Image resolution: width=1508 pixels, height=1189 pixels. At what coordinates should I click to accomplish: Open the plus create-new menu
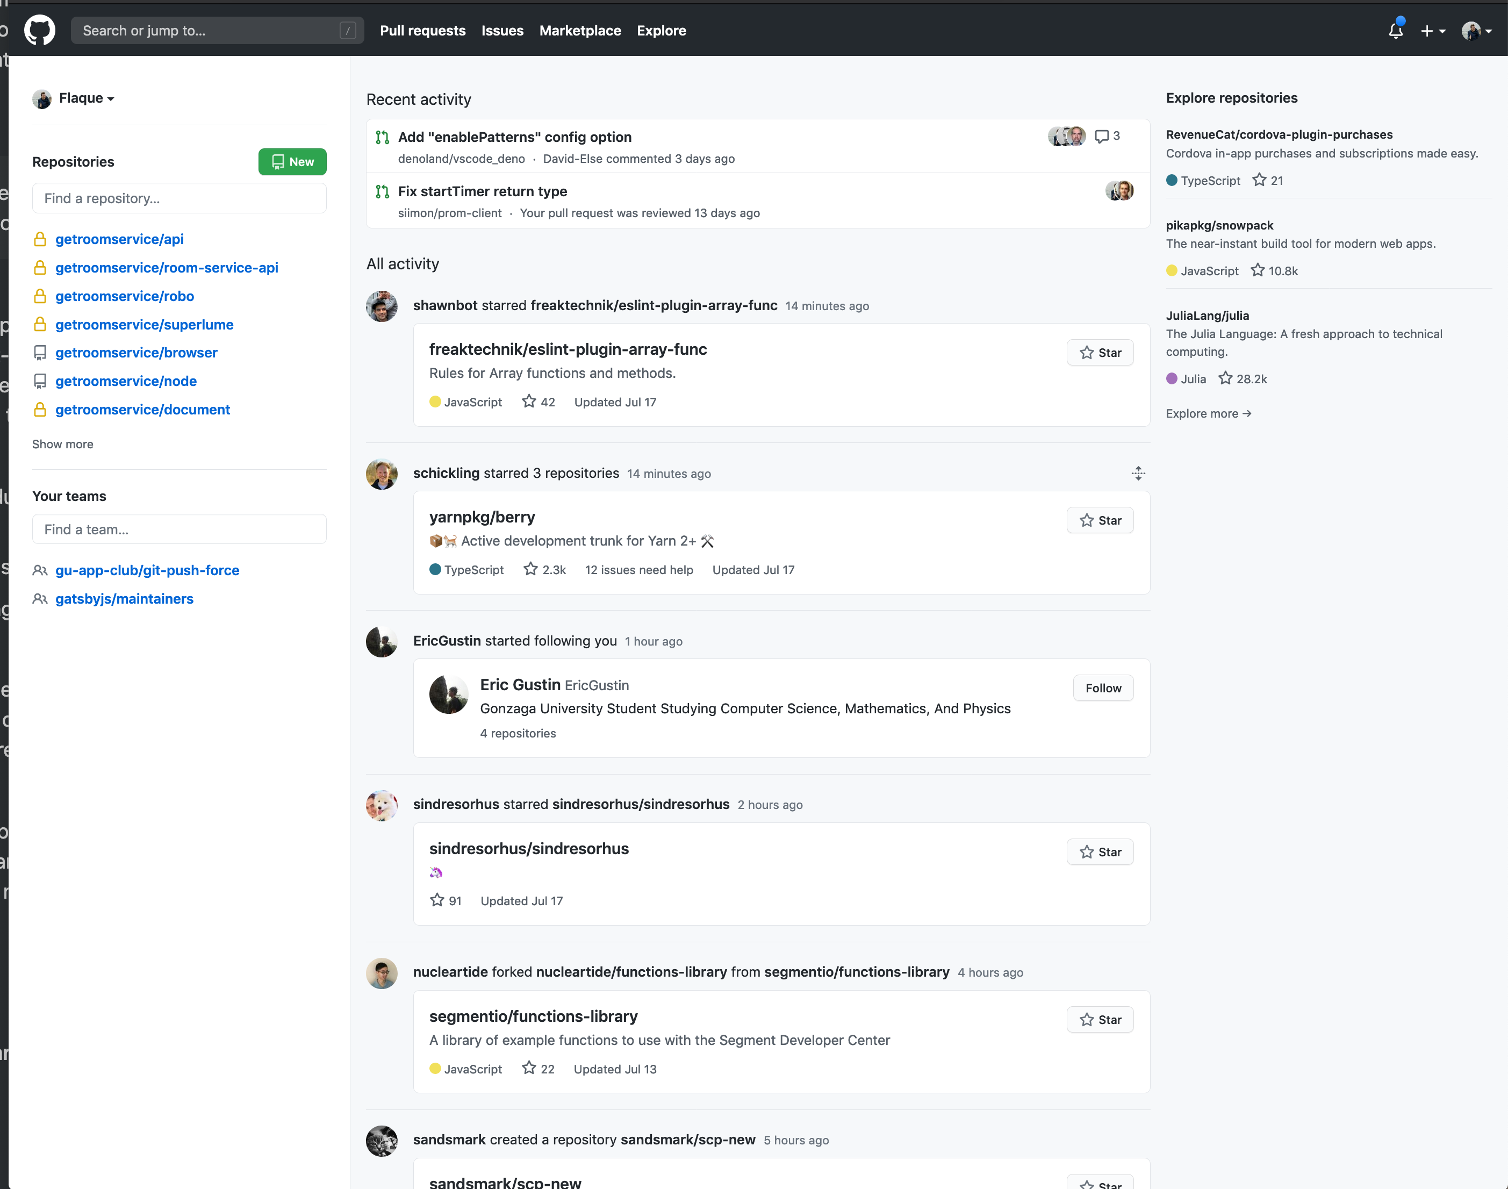[1433, 31]
